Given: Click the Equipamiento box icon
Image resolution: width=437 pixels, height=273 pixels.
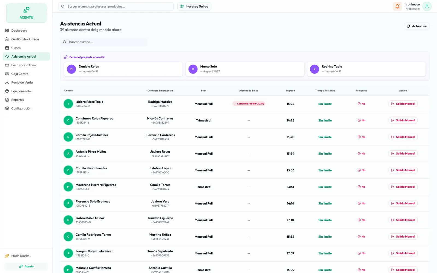Looking at the screenshot, I should click(x=7, y=91).
